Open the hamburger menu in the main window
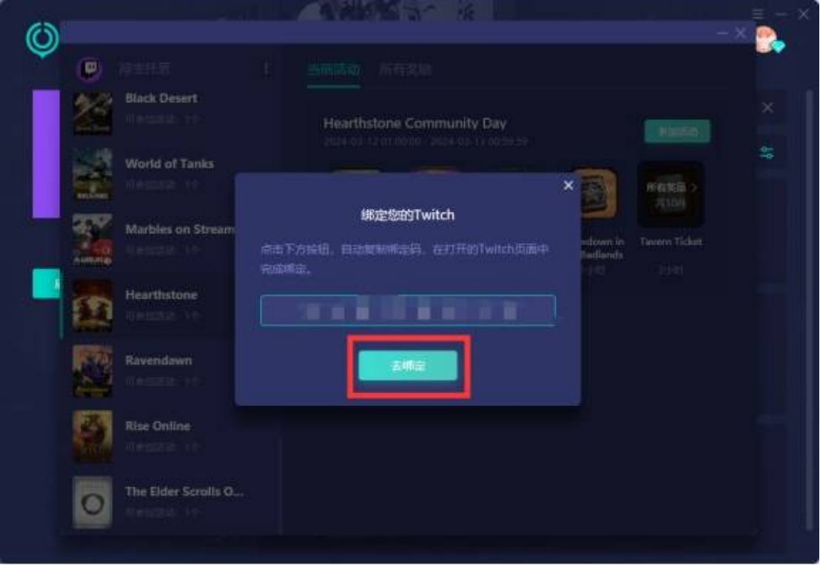 [x=758, y=13]
